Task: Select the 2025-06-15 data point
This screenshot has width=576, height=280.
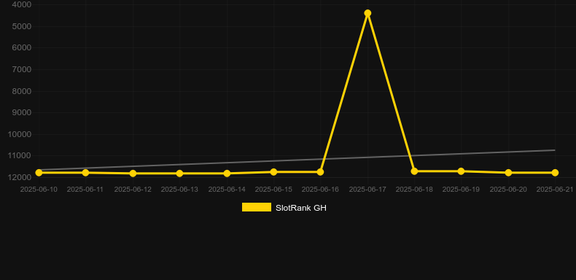Action: (273, 172)
